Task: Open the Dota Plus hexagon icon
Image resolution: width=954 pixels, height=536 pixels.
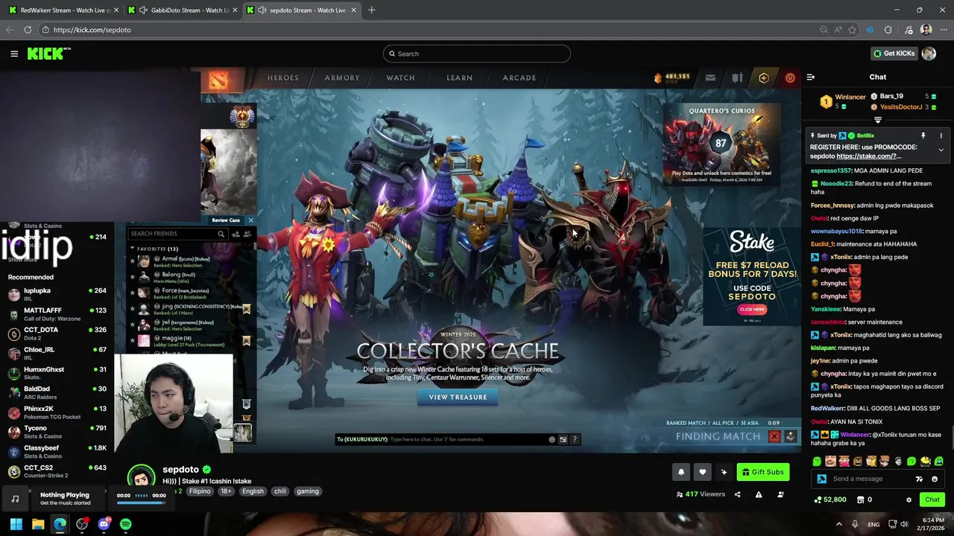Action: point(764,77)
